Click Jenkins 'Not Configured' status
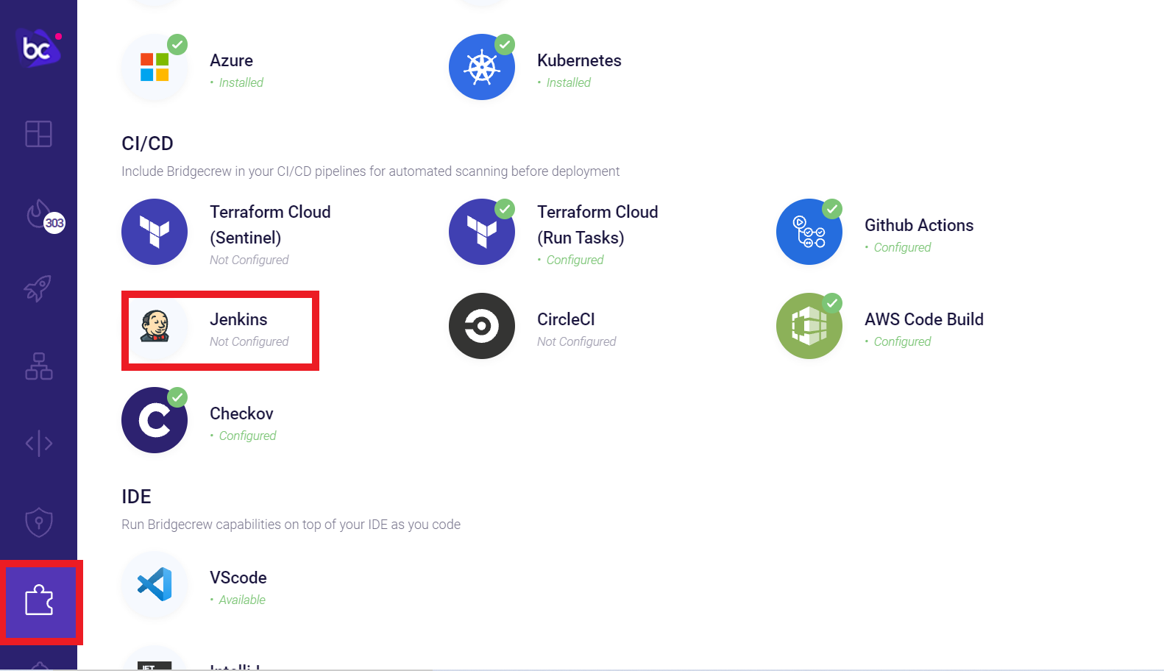Image resolution: width=1164 pixels, height=671 pixels. pos(249,341)
